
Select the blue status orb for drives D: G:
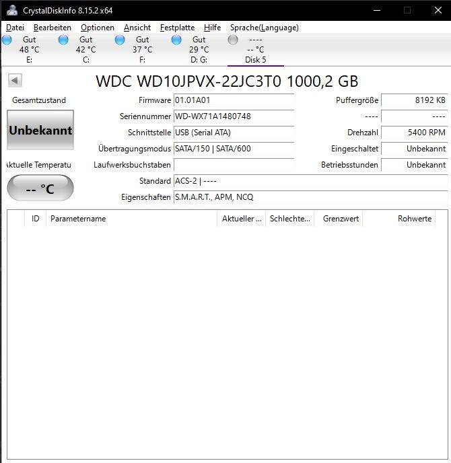pos(176,40)
